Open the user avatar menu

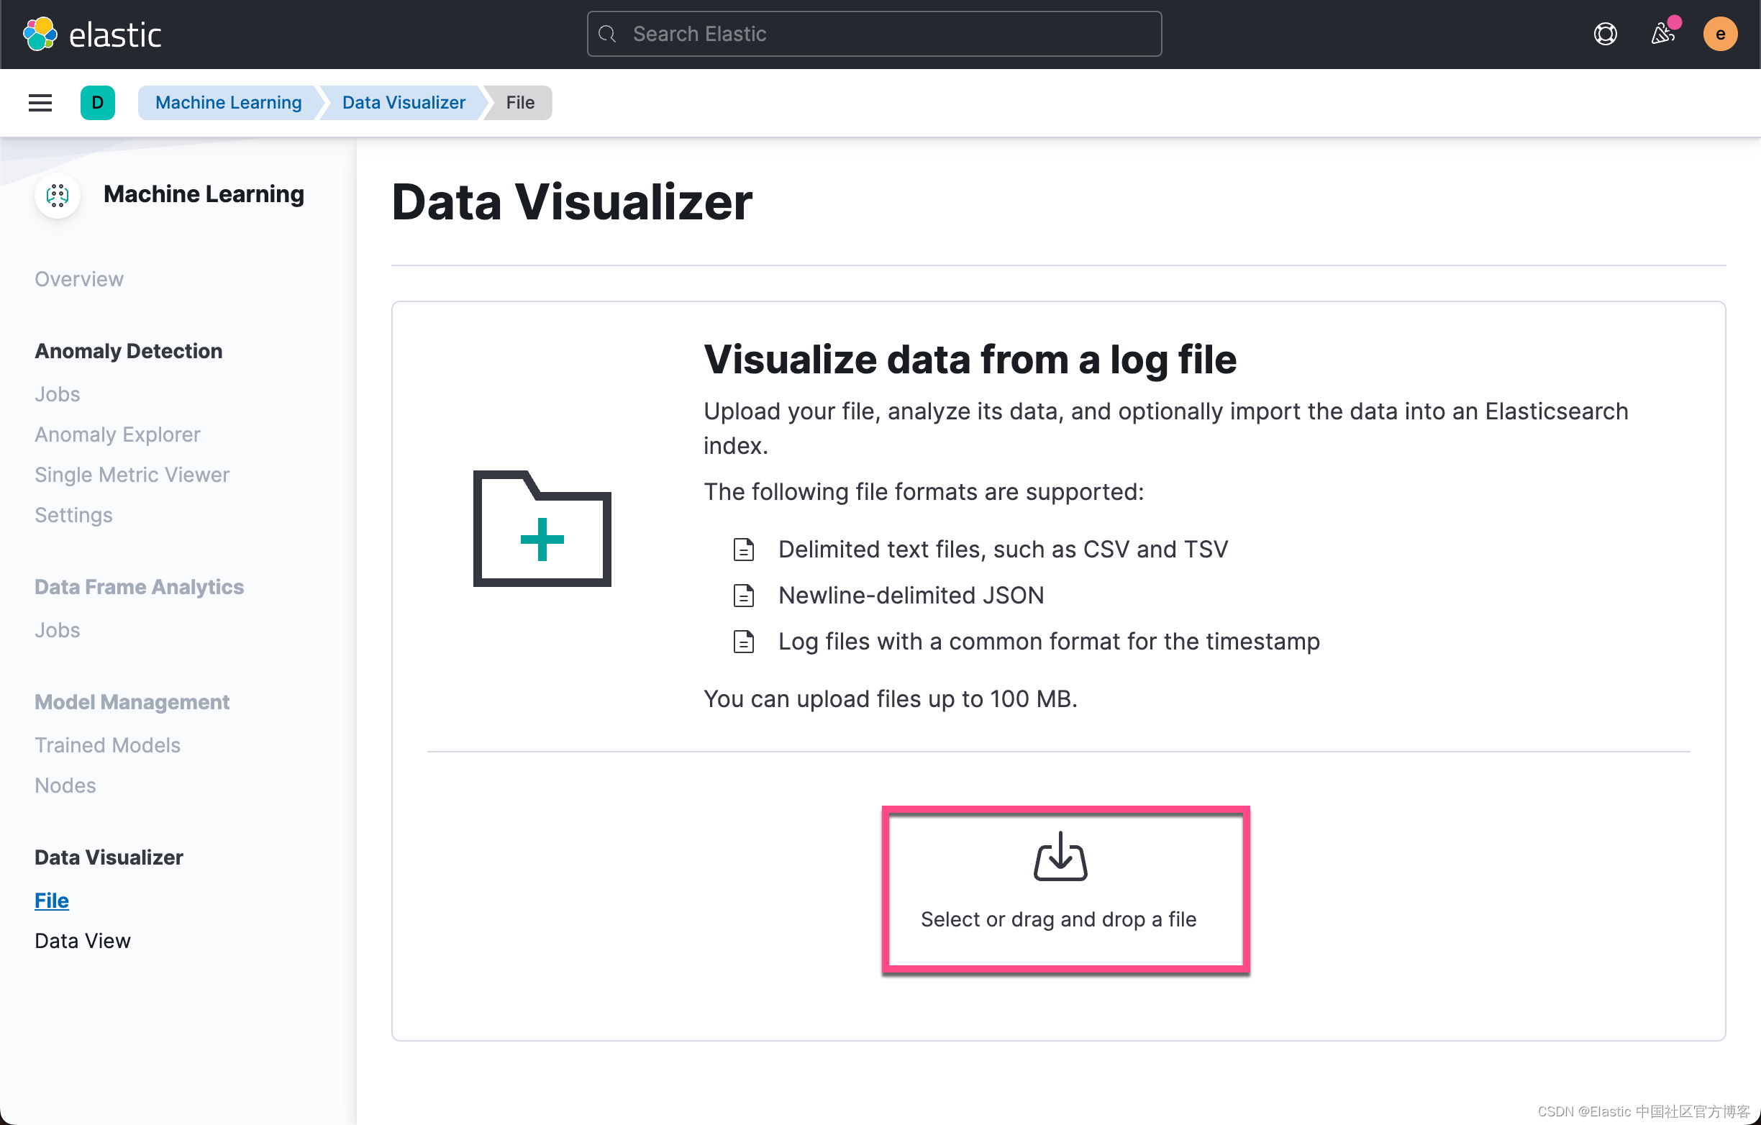click(1719, 34)
